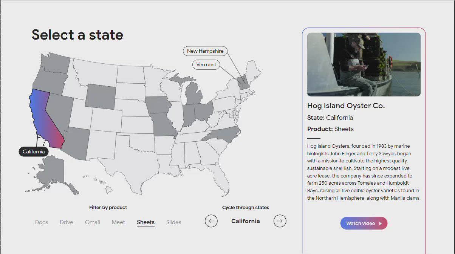The height and width of the screenshot is (254, 455).
Task: Filter by Drive product
Action: click(x=67, y=222)
